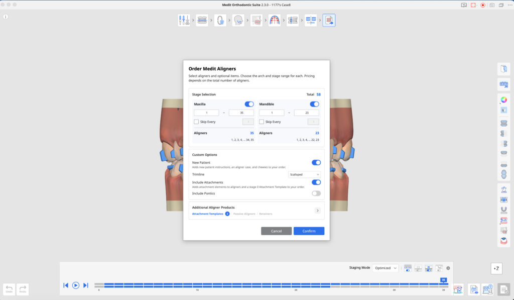The image size is (514, 300).
Task: Open the U-shaped arch form tool
Action: 504,210
